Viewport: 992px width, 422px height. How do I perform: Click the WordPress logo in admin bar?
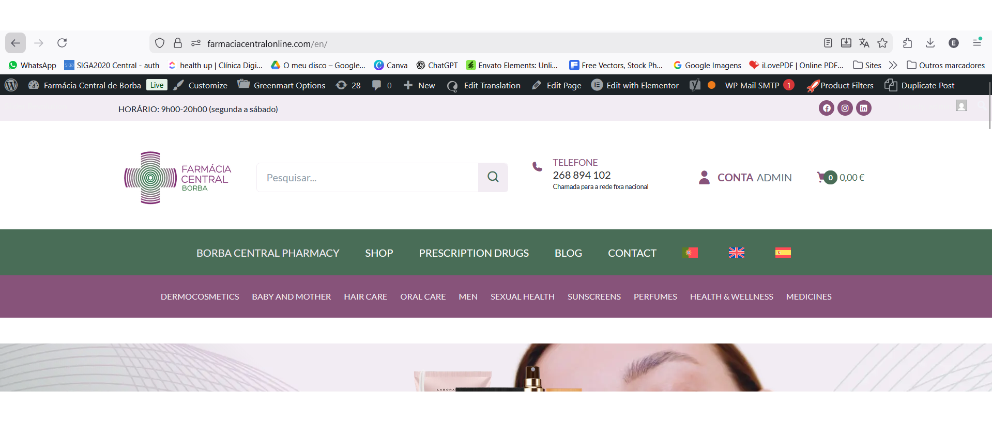click(x=11, y=85)
